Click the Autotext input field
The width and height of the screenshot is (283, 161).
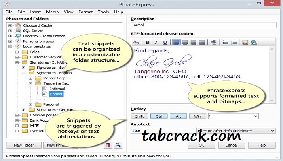tap(163, 131)
